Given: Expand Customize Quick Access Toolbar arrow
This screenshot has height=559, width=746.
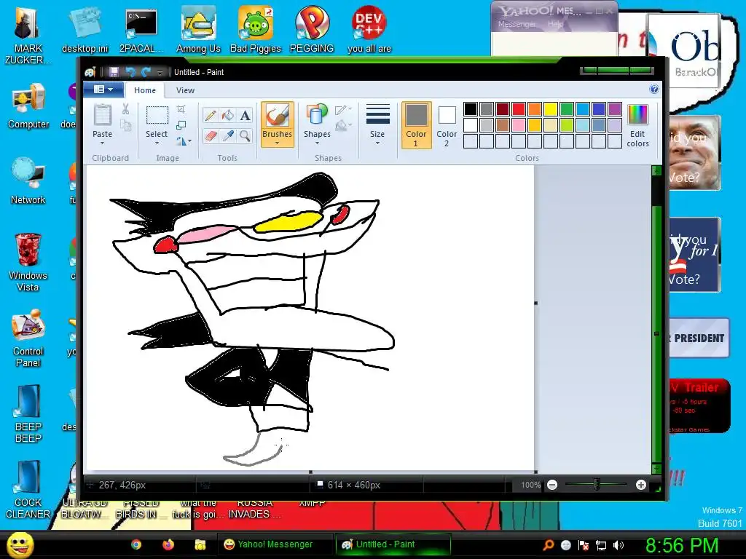Looking at the screenshot, I should pyautogui.click(x=160, y=72).
